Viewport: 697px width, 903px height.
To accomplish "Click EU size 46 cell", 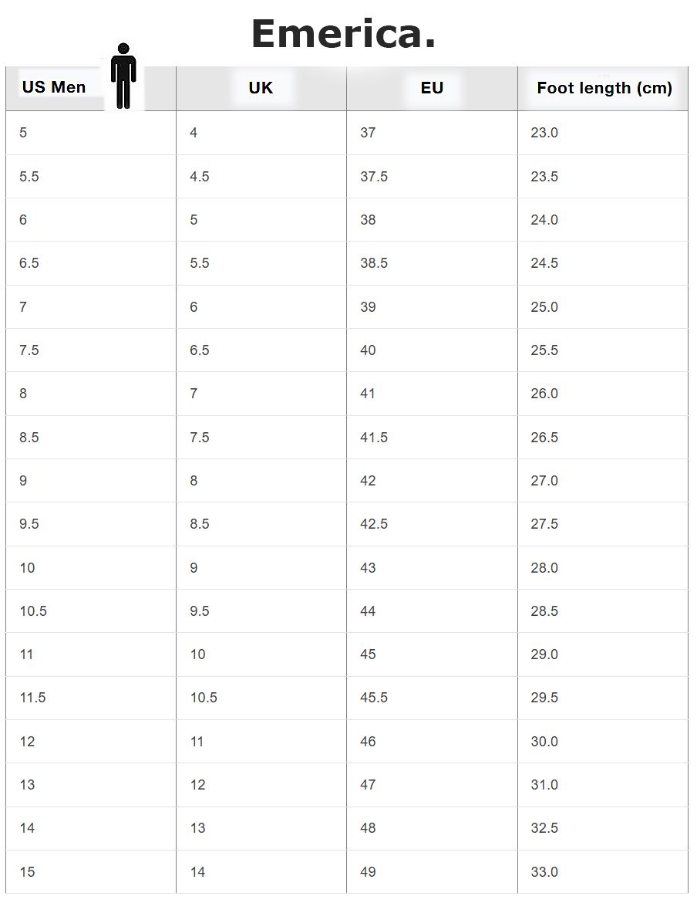I will tap(368, 742).
